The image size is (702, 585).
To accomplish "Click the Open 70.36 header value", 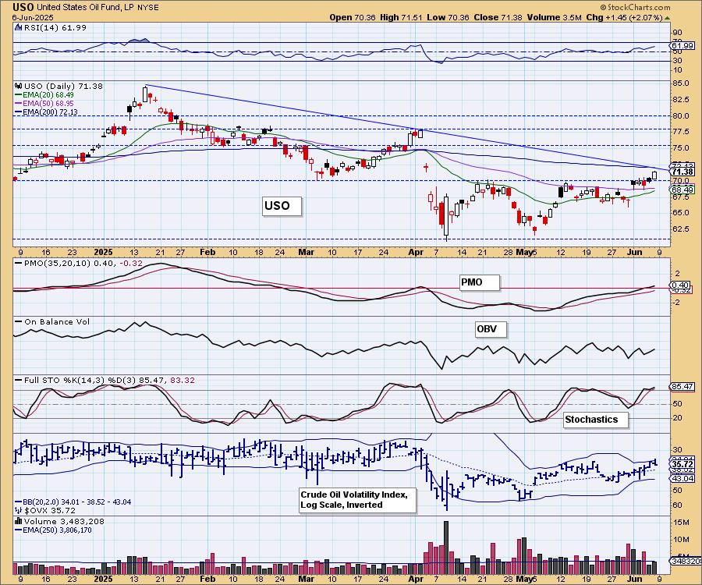I will point(353,17).
